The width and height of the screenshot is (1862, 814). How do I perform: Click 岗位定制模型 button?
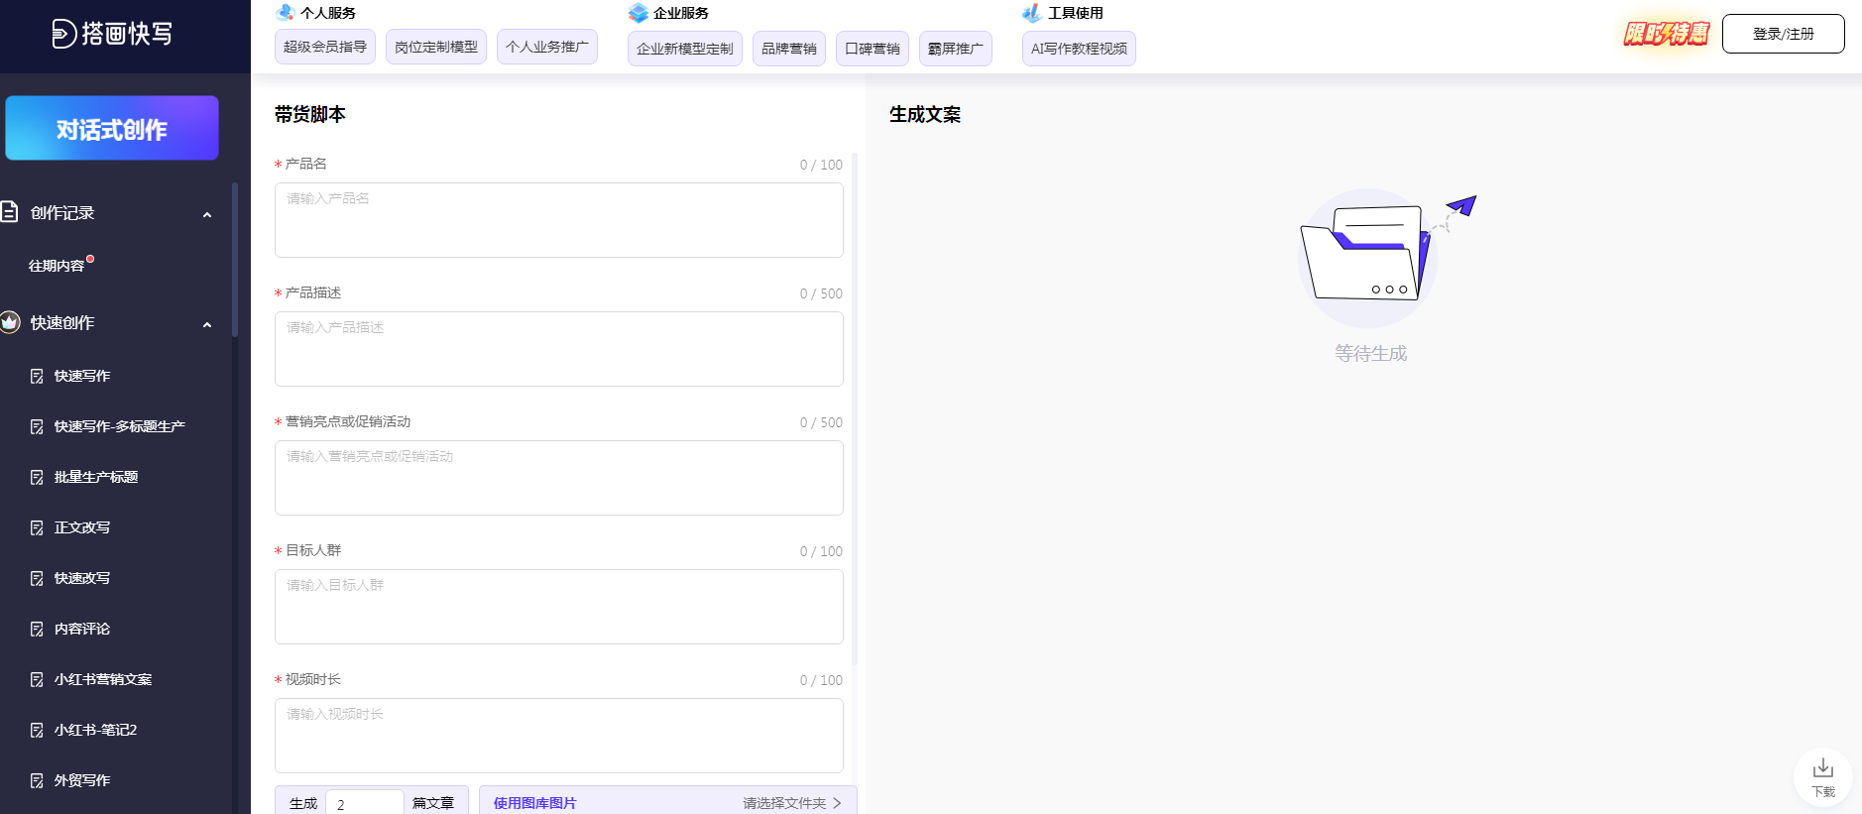tap(436, 47)
